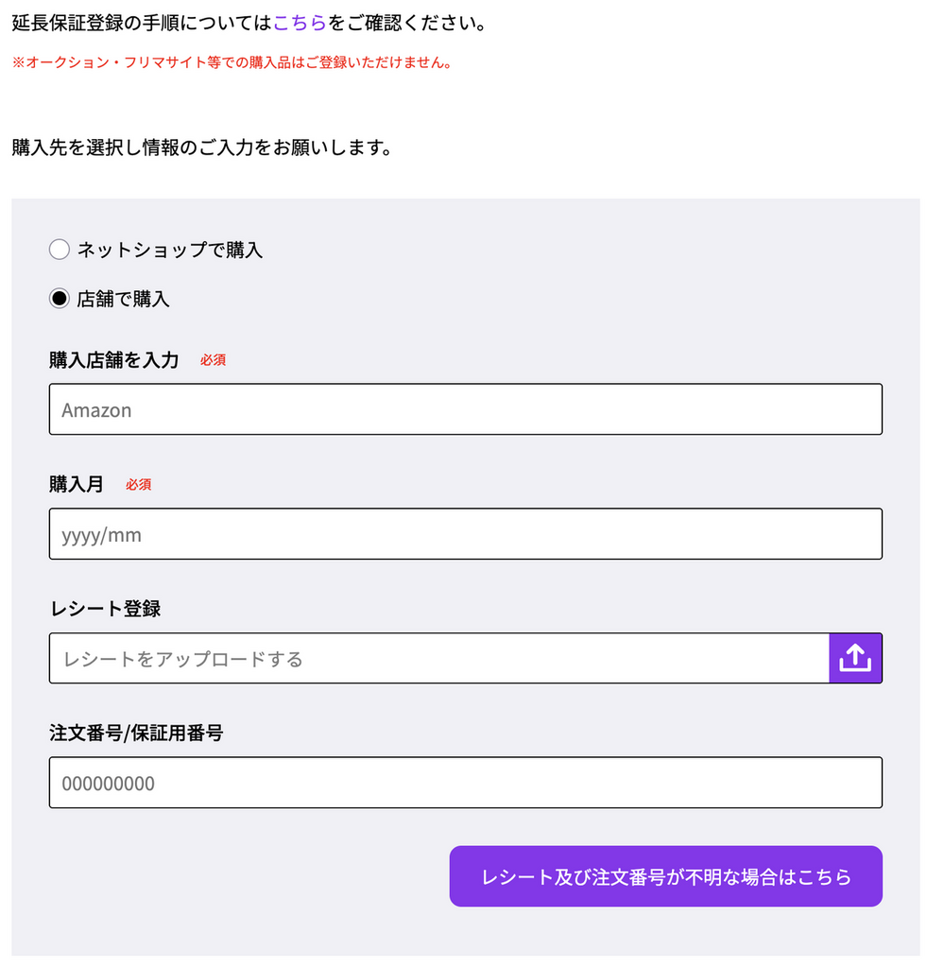Open the こちら warranty procedure link
927x968 pixels.
tap(300, 23)
